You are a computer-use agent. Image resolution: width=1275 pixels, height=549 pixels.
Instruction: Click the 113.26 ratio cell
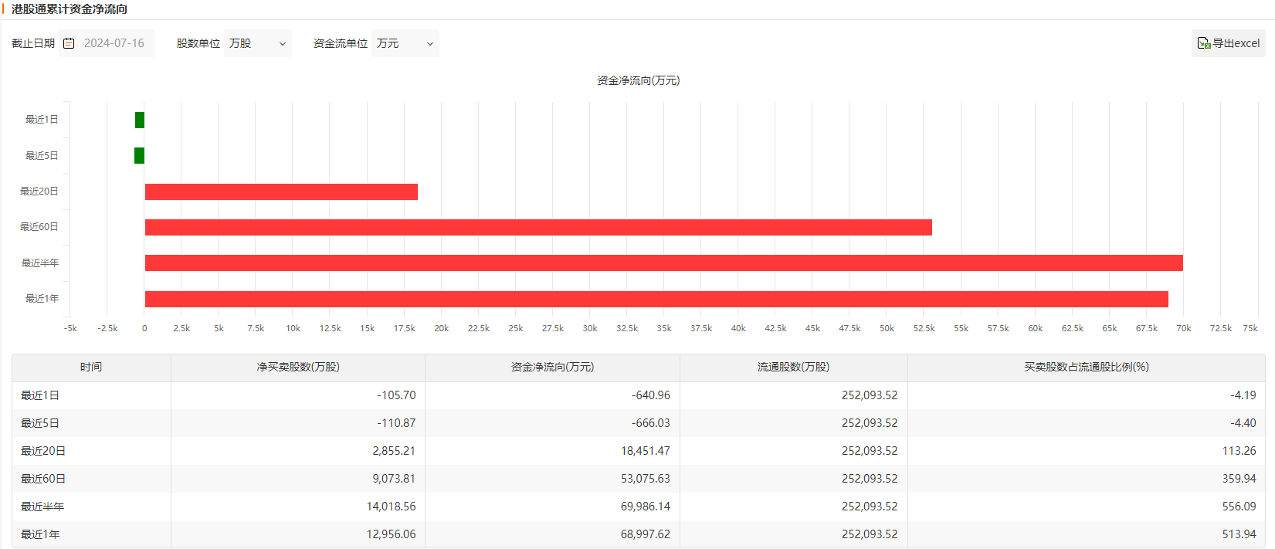(x=1087, y=451)
